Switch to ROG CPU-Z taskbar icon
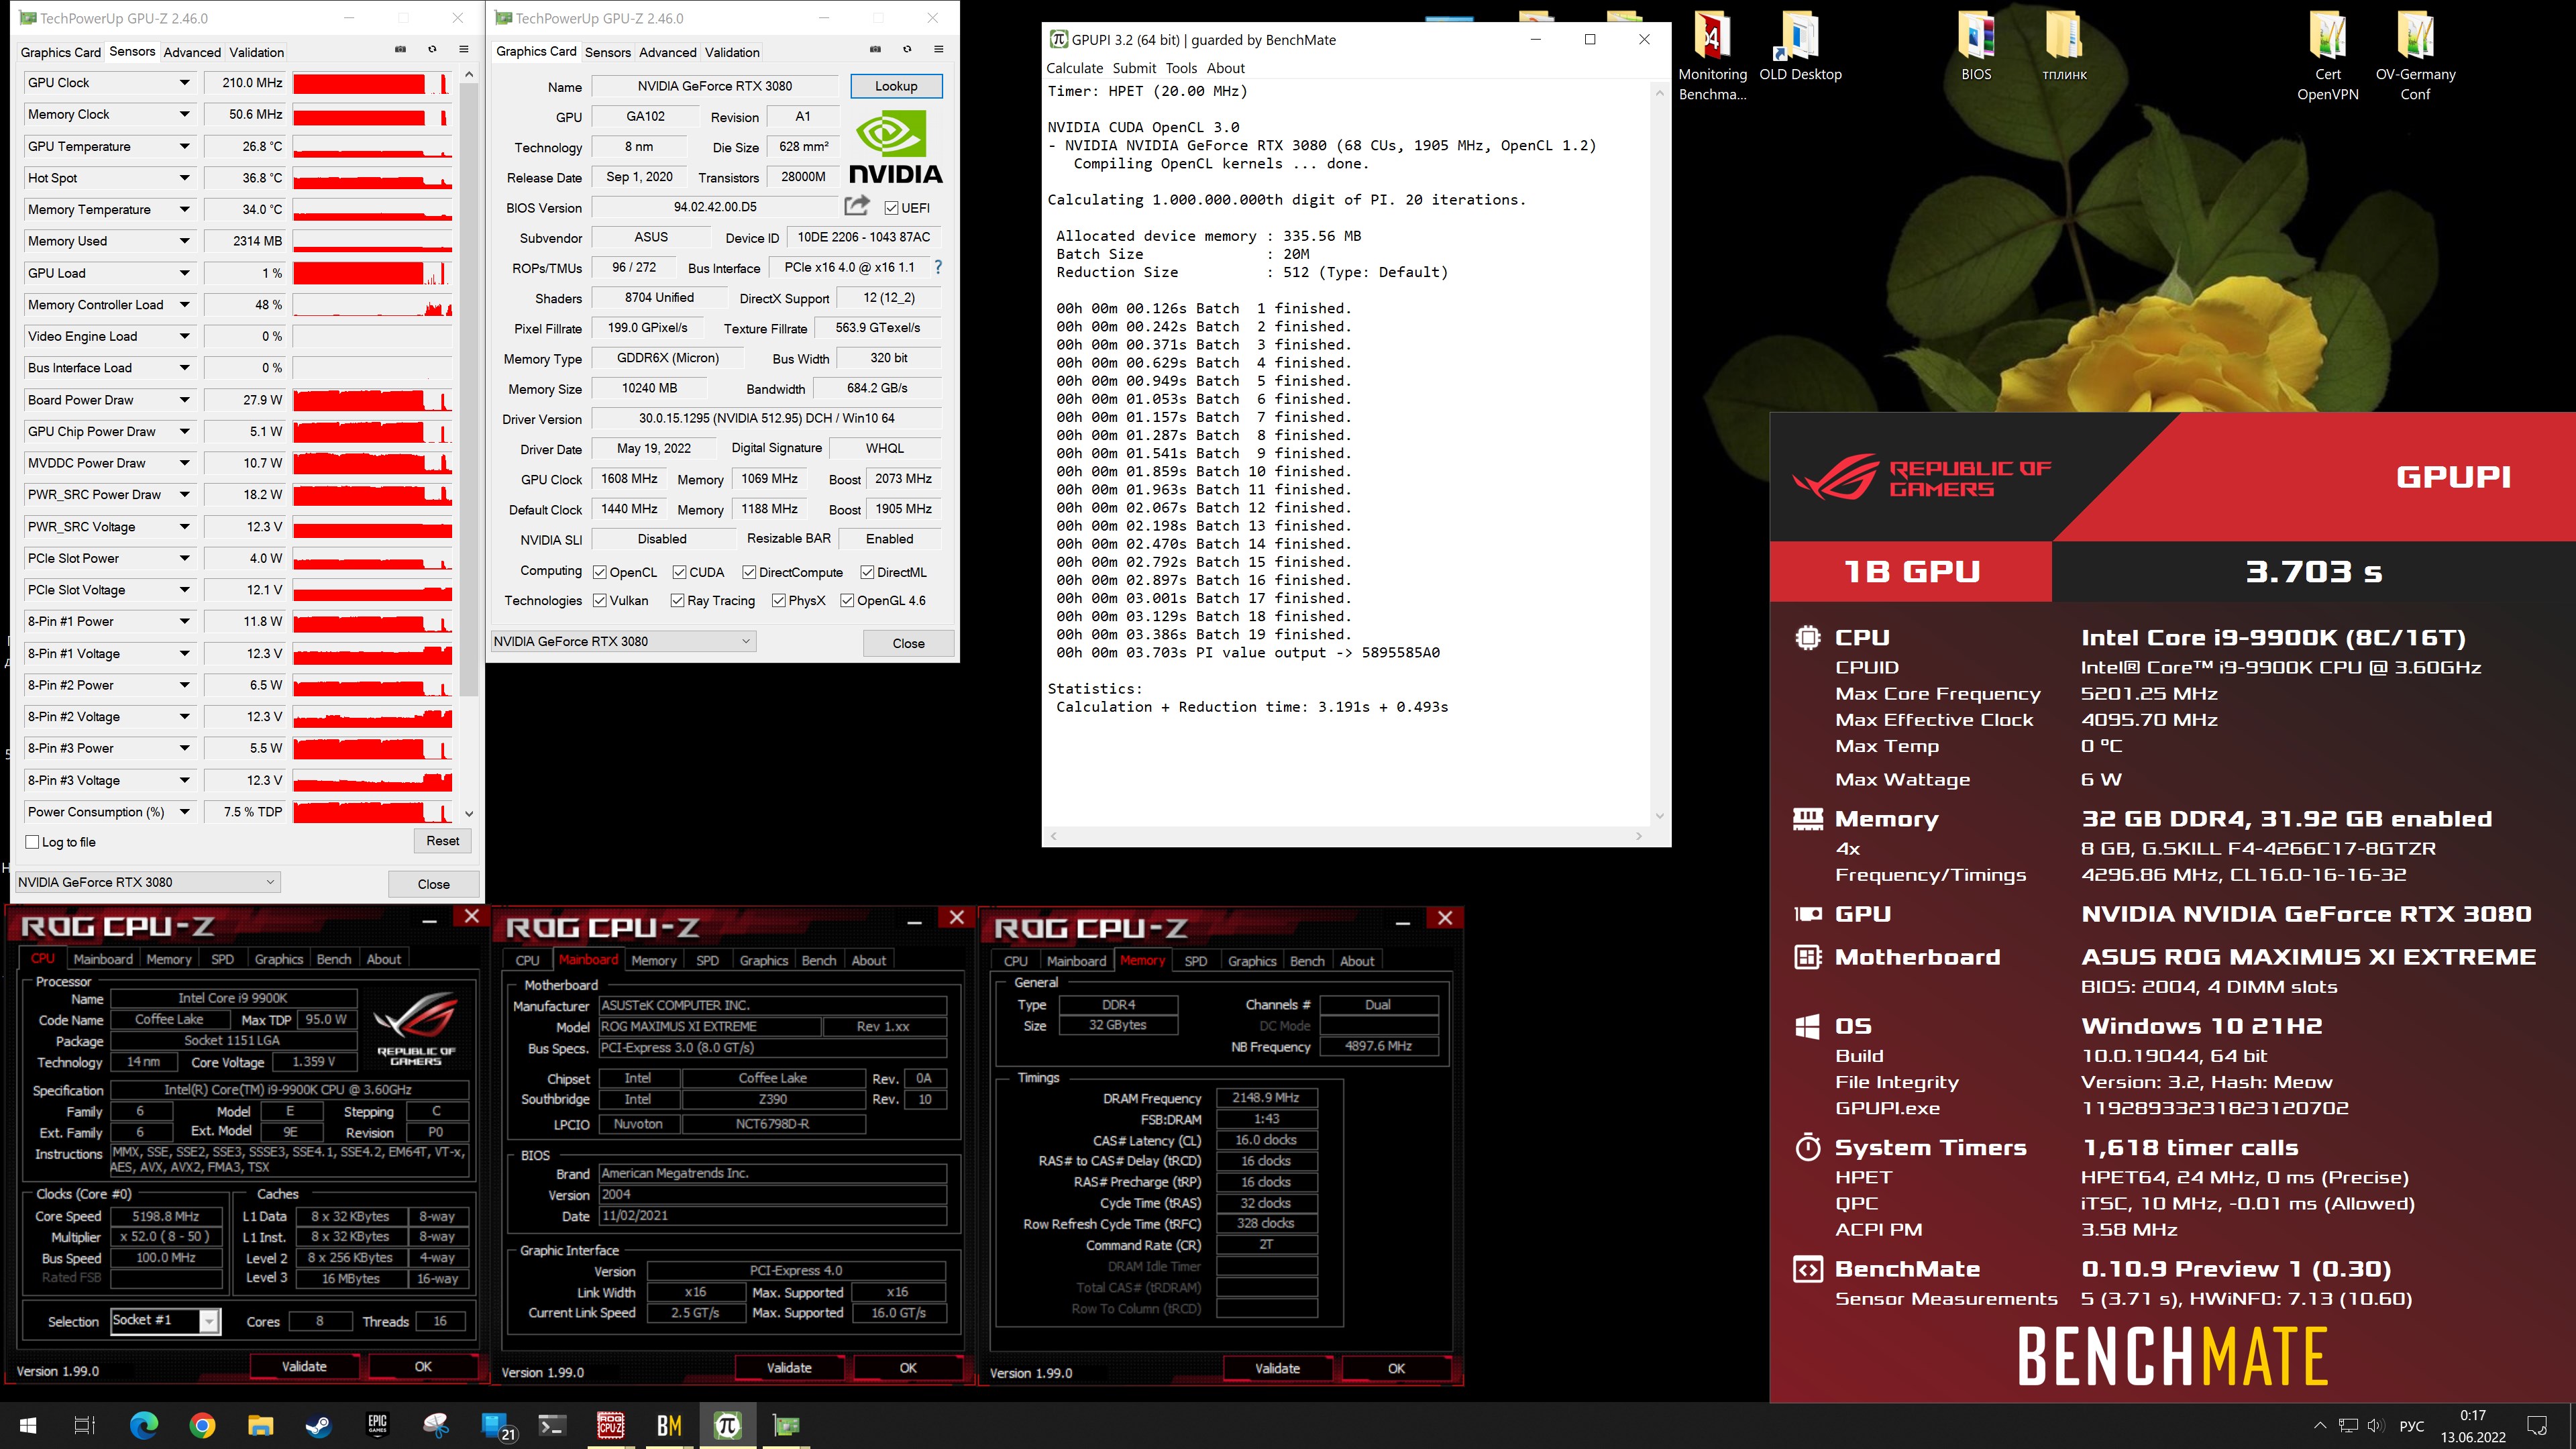This screenshot has width=2576, height=1449. tap(610, 1425)
